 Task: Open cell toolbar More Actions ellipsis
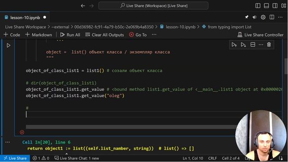coord(261,45)
